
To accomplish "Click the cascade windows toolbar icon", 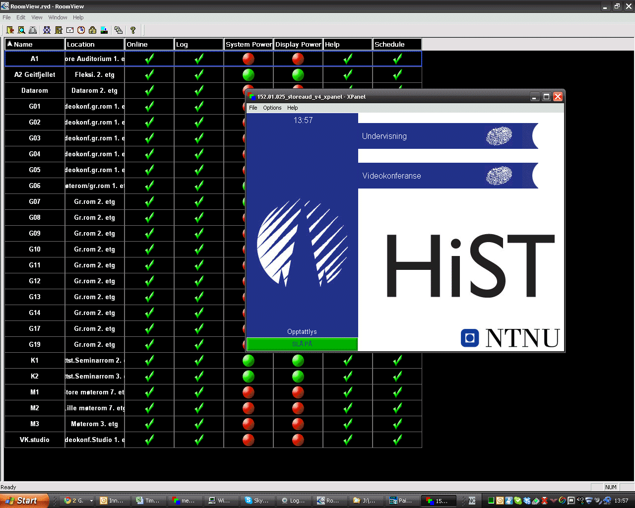I will 118,30.
